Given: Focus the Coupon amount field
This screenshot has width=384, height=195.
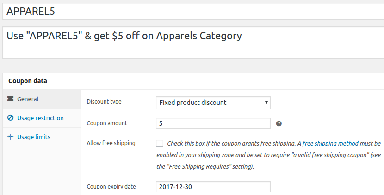Looking at the screenshot, I should (x=213, y=124).
